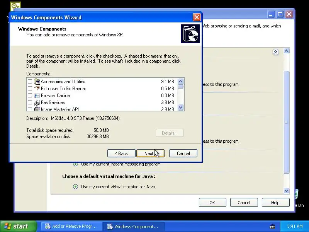Close the Windows Components Wizard dialog
This screenshot has height=232, width=309.
point(197,17)
